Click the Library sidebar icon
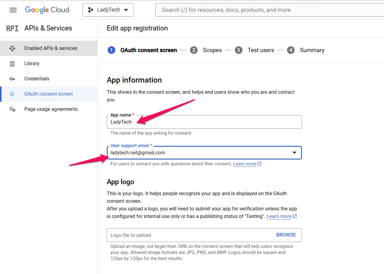The image size is (384, 274). (12, 64)
